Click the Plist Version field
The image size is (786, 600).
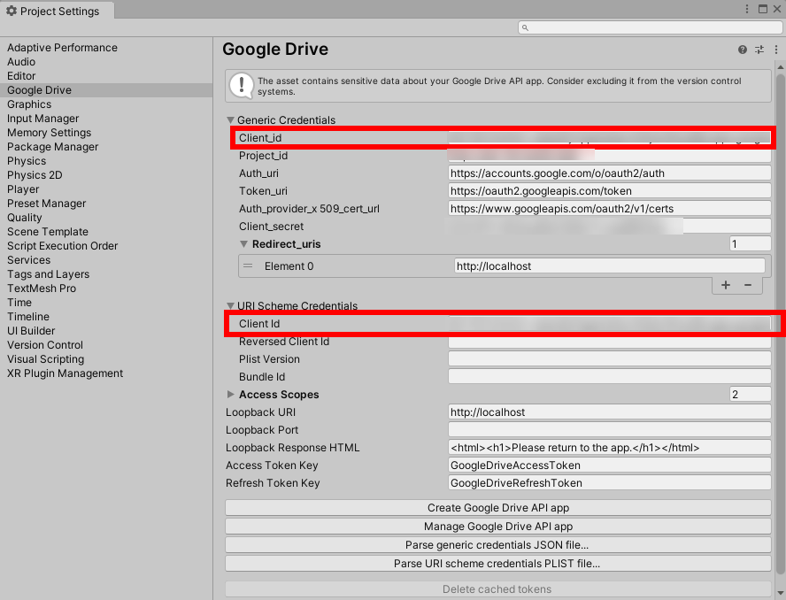(x=610, y=359)
